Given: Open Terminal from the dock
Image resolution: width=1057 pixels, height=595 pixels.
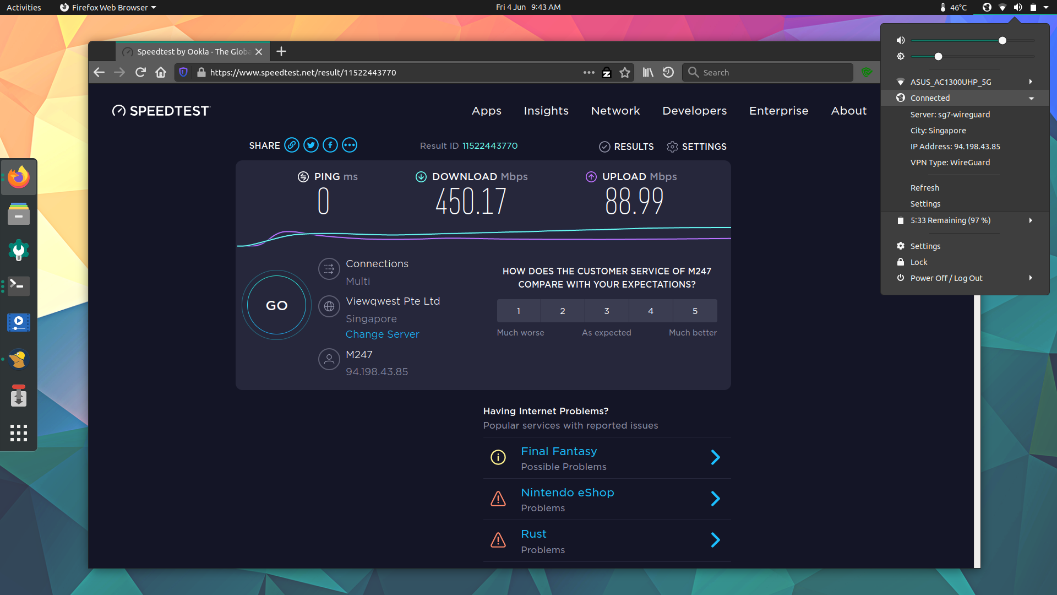Looking at the screenshot, I should pyautogui.click(x=19, y=286).
